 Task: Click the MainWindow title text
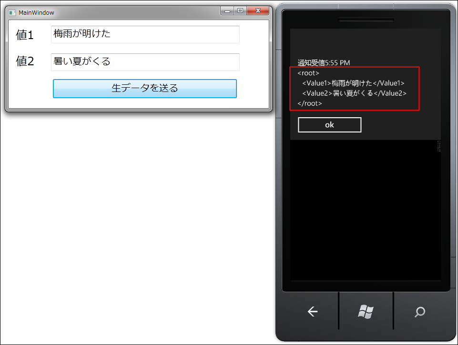(36, 12)
